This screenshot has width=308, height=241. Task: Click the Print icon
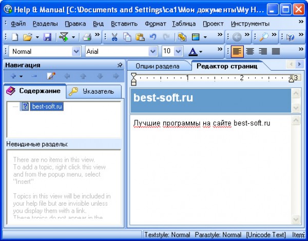pyautogui.click(x=87, y=37)
